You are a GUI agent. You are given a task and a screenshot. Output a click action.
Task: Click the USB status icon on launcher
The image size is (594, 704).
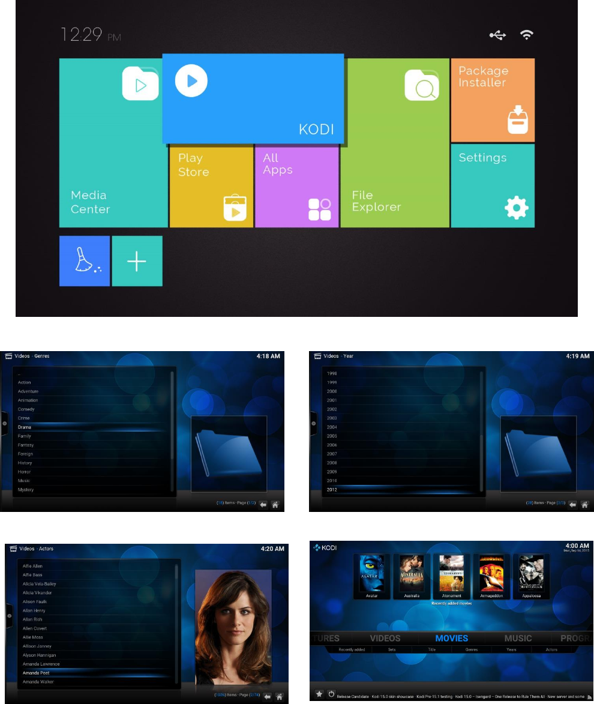[x=497, y=35]
